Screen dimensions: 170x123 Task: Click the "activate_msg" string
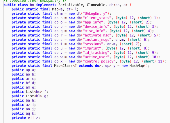pos(97,35)
